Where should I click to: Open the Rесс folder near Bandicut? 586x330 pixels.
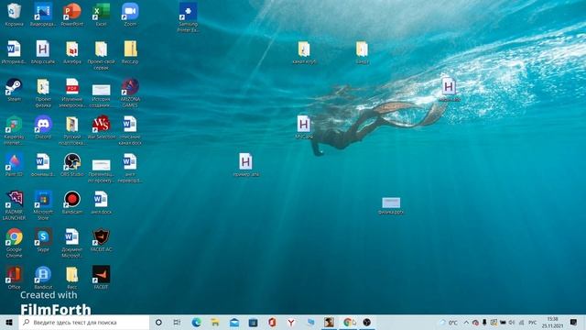[71, 277]
